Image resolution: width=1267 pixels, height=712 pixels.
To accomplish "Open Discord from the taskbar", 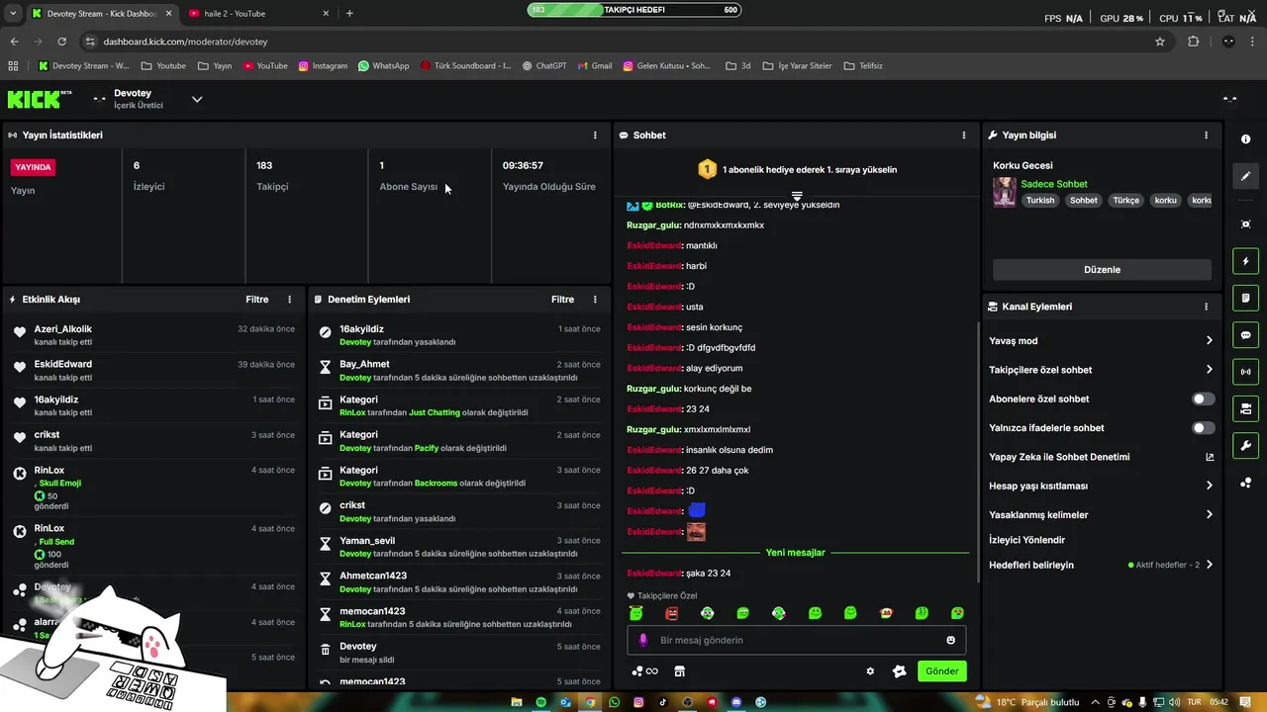I will click(x=736, y=702).
